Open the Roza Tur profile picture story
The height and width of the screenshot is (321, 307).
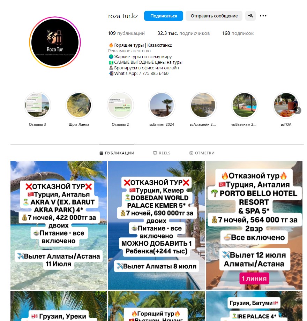[x=55, y=42]
